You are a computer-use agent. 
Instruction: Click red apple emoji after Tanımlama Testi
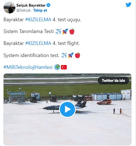pos(72,31)
